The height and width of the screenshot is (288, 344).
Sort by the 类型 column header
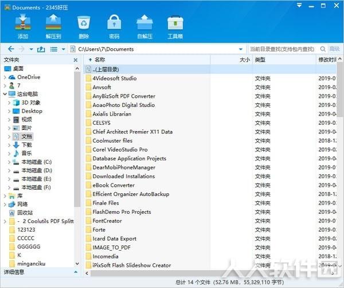pyautogui.click(x=284, y=60)
